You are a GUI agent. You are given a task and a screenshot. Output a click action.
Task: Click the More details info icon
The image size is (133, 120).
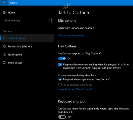[x=4, y=63]
